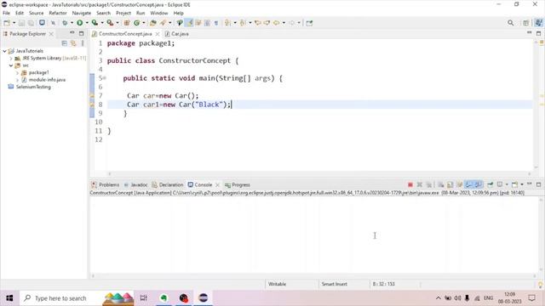Screen dimensions: 545x306
Task: Open Package Explorer view menu dots
Action: click(83, 43)
